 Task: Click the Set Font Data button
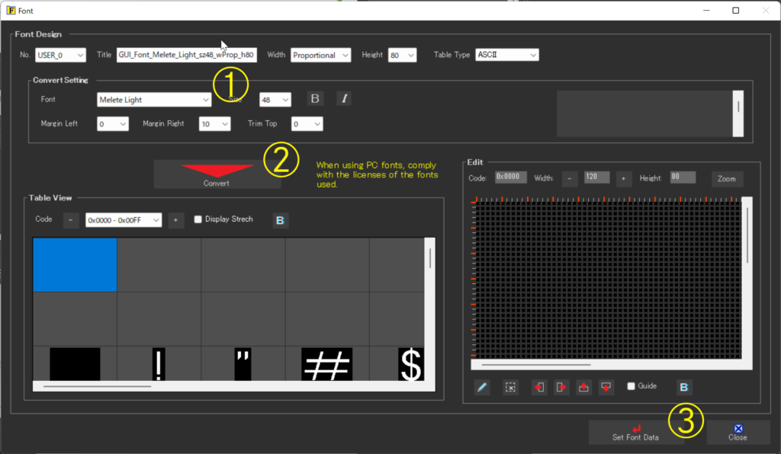tap(635, 433)
